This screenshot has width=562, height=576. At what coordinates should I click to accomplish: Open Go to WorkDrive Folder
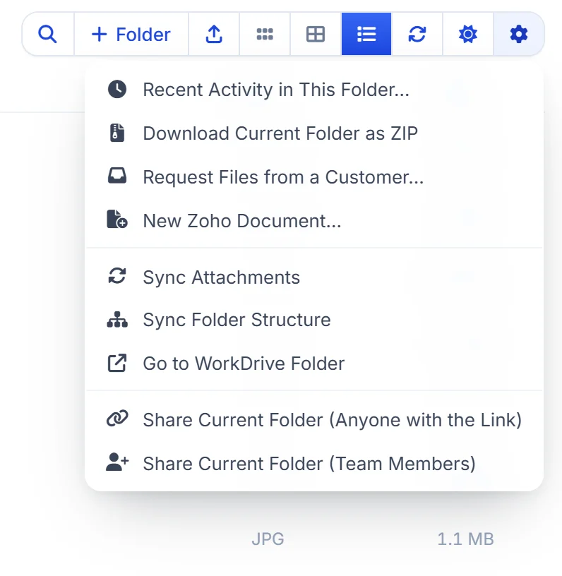[314, 364]
